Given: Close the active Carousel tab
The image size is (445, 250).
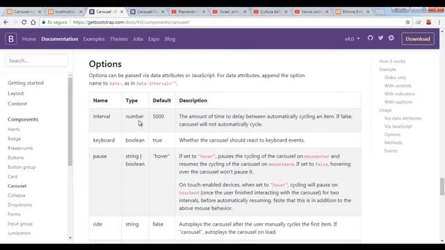Looking at the screenshot, I should click(122, 12).
